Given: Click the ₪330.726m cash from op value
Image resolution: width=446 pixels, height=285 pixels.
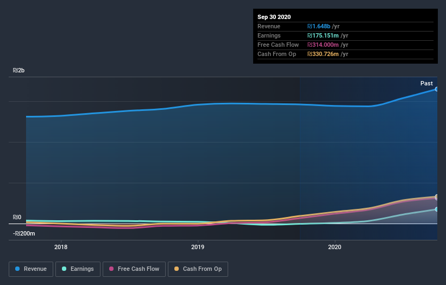Looking at the screenshot, I should point(323,54).
